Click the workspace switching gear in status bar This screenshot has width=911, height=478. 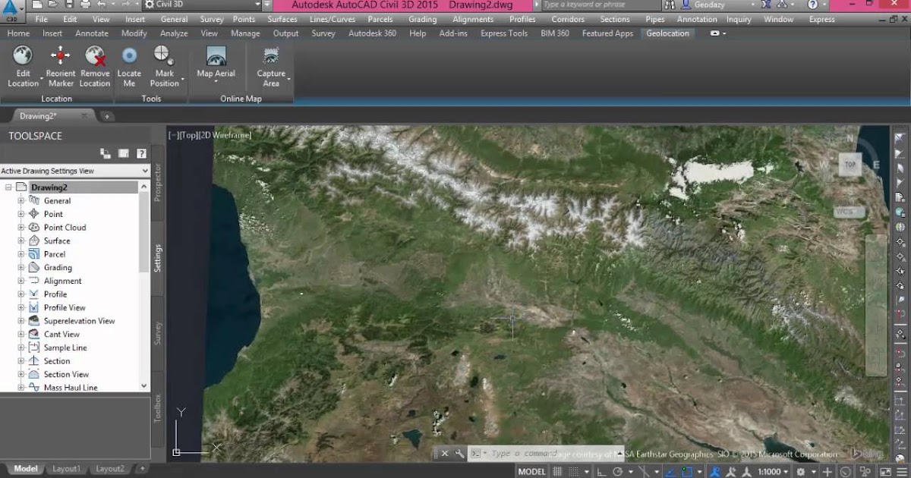coord(800,471)
